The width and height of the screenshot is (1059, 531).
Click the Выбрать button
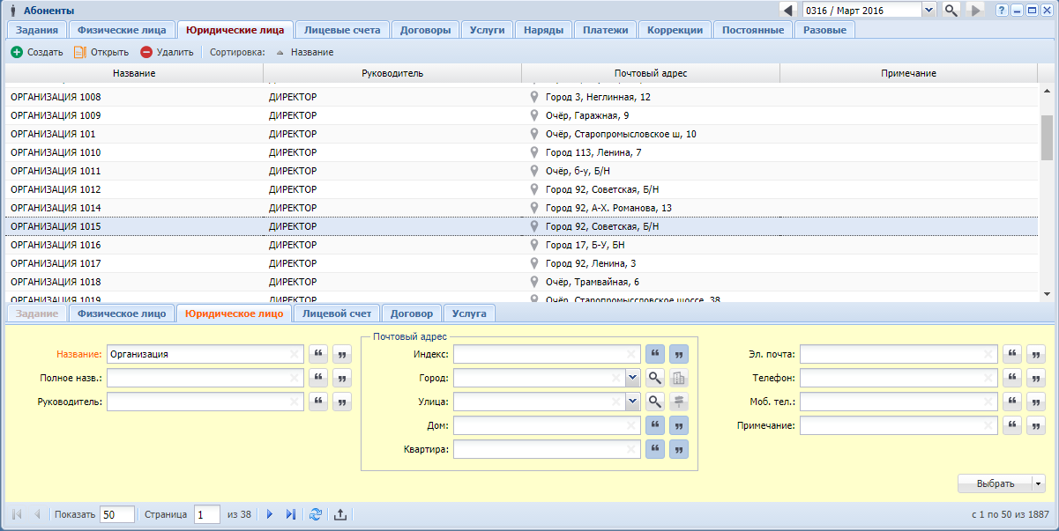(x=995, y=483)
